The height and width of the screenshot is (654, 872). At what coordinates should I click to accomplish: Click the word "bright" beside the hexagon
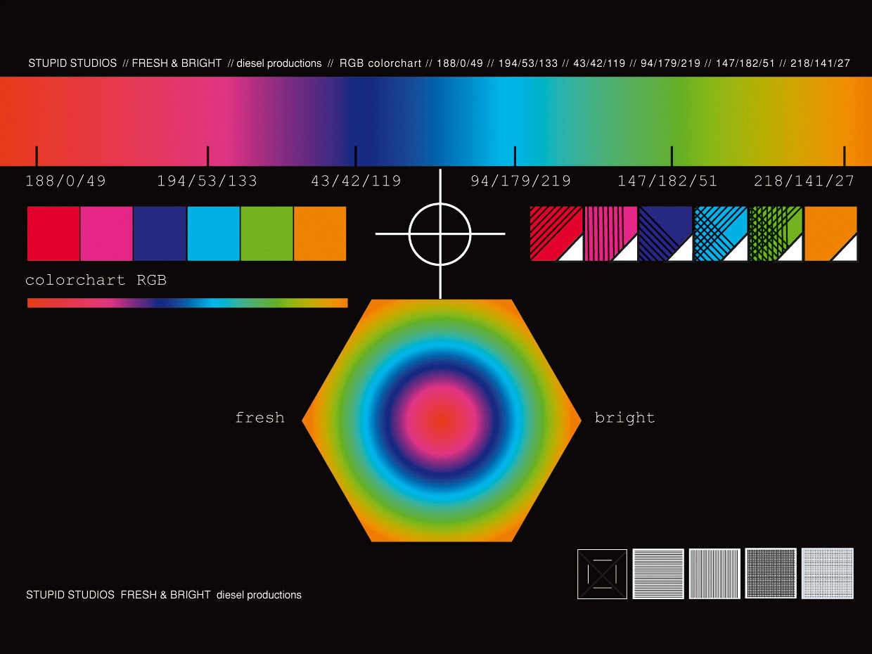624,418
